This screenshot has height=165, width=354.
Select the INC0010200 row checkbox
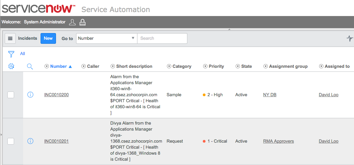[11, 95]
